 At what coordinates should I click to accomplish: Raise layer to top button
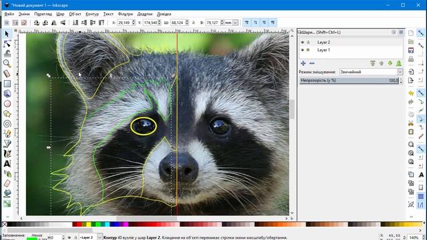click(372, 63)
